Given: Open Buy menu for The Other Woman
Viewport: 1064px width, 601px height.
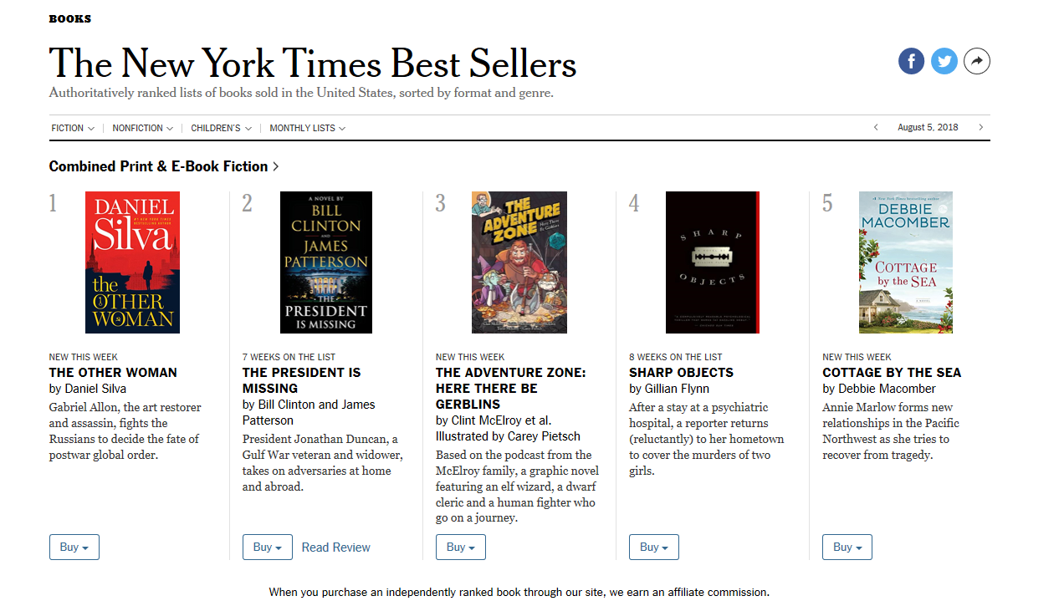Looking at the screenshot, I should click(x=74, y=548).
